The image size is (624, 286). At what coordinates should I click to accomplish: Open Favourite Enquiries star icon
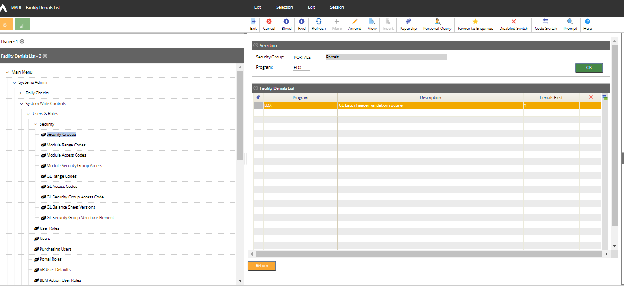475,22
